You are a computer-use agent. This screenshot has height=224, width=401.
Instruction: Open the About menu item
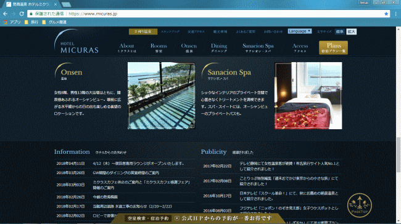tap(127, 48)
